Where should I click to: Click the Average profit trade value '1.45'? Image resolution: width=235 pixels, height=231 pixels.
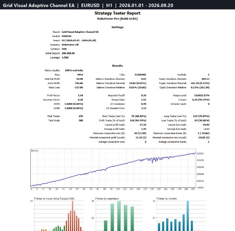tap(143, 129)
